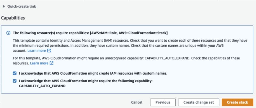The width and height of the screenshot is (256, 108).
Task: Uncheck the CAPABILITY_AUTO_EXPAND acknowledgement checkbox
Action: pos(15,81)
